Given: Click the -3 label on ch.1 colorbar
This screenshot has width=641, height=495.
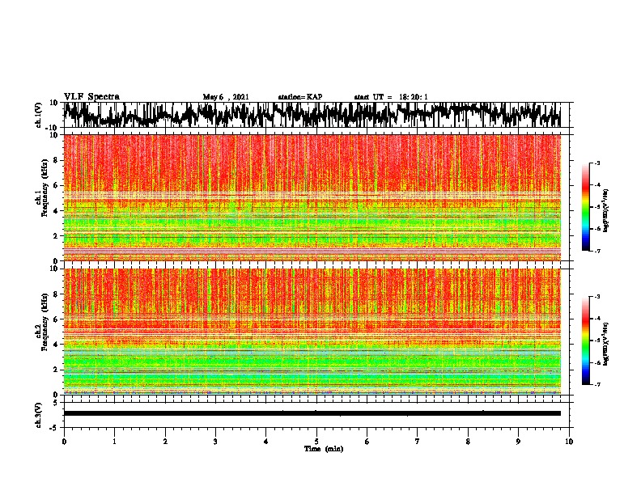Looking at the screenshot, I should click(597, 163).
